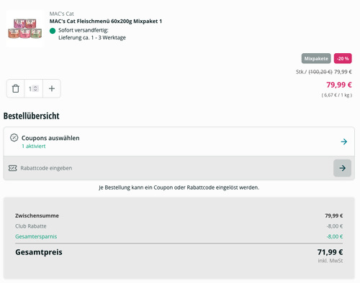
Task: Adjust quantity using the small stepper arrows
Action: (x=35, y=88)
